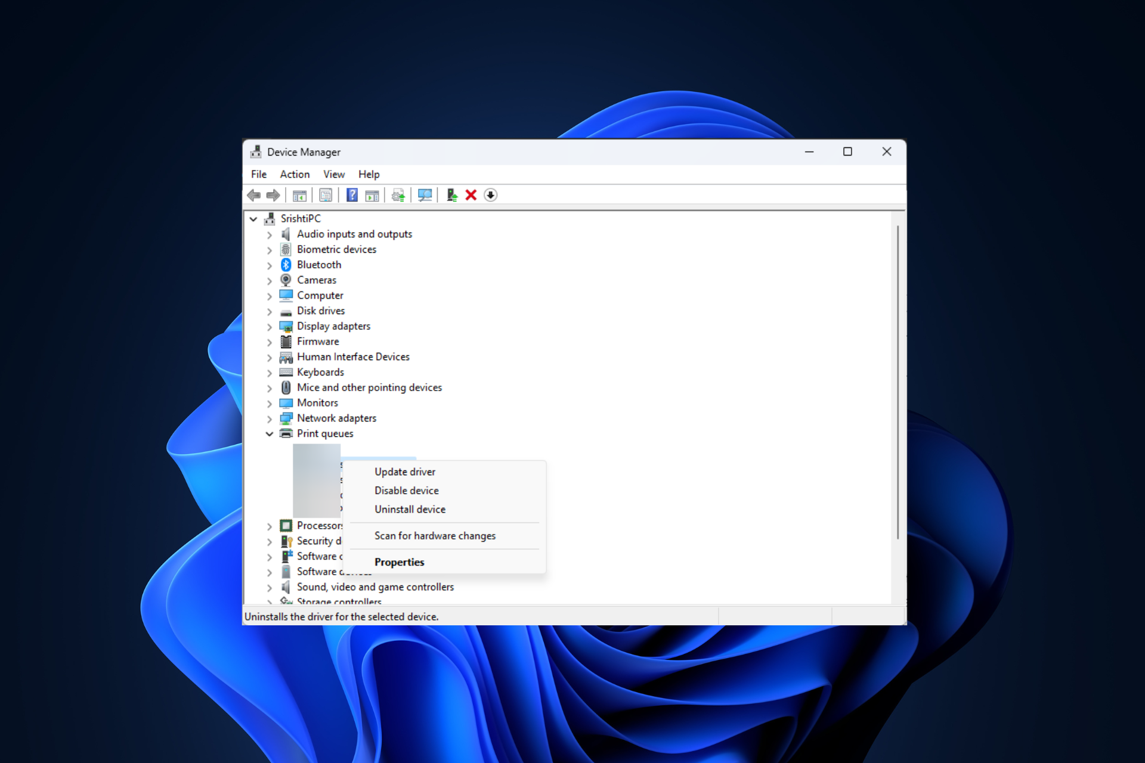This screenshot has width=1145, height=763.
Task: Close the Device Manager window
Action: click(x=887, y=152)
